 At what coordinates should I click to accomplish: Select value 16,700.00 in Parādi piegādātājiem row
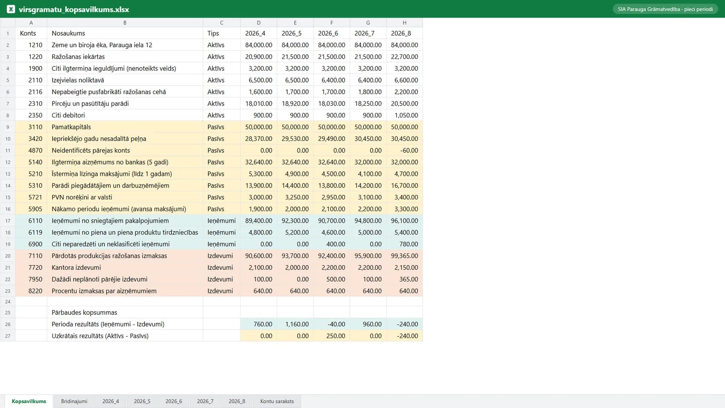[405, 185]
